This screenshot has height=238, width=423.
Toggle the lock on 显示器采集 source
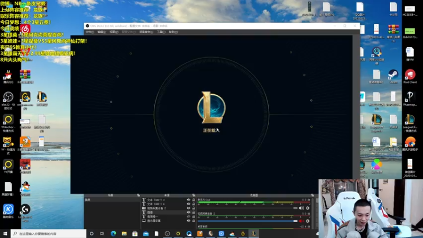(194, 221)
